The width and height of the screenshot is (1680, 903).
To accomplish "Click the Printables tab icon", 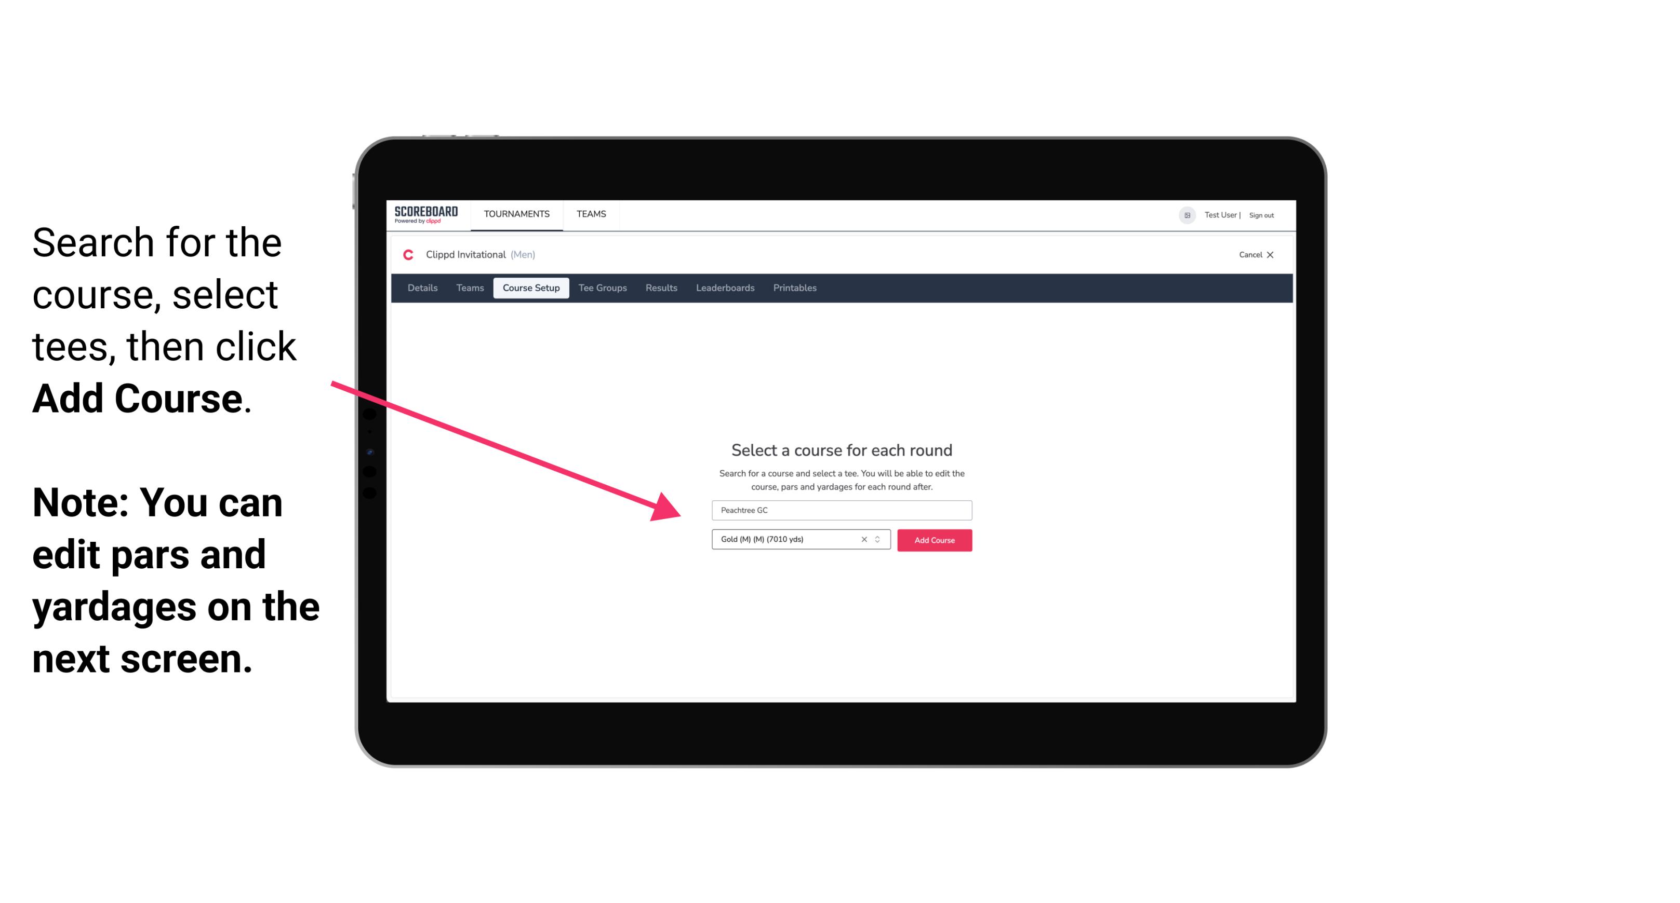I will point(794,287).
